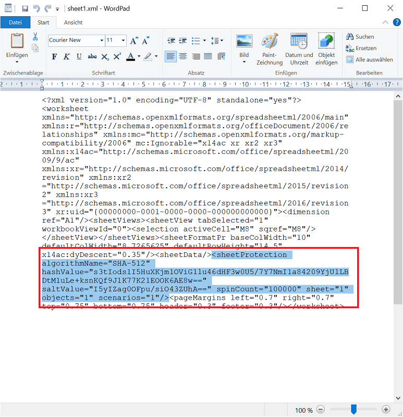Click the Save icon in quick access toolbar

tap(25, 9)
